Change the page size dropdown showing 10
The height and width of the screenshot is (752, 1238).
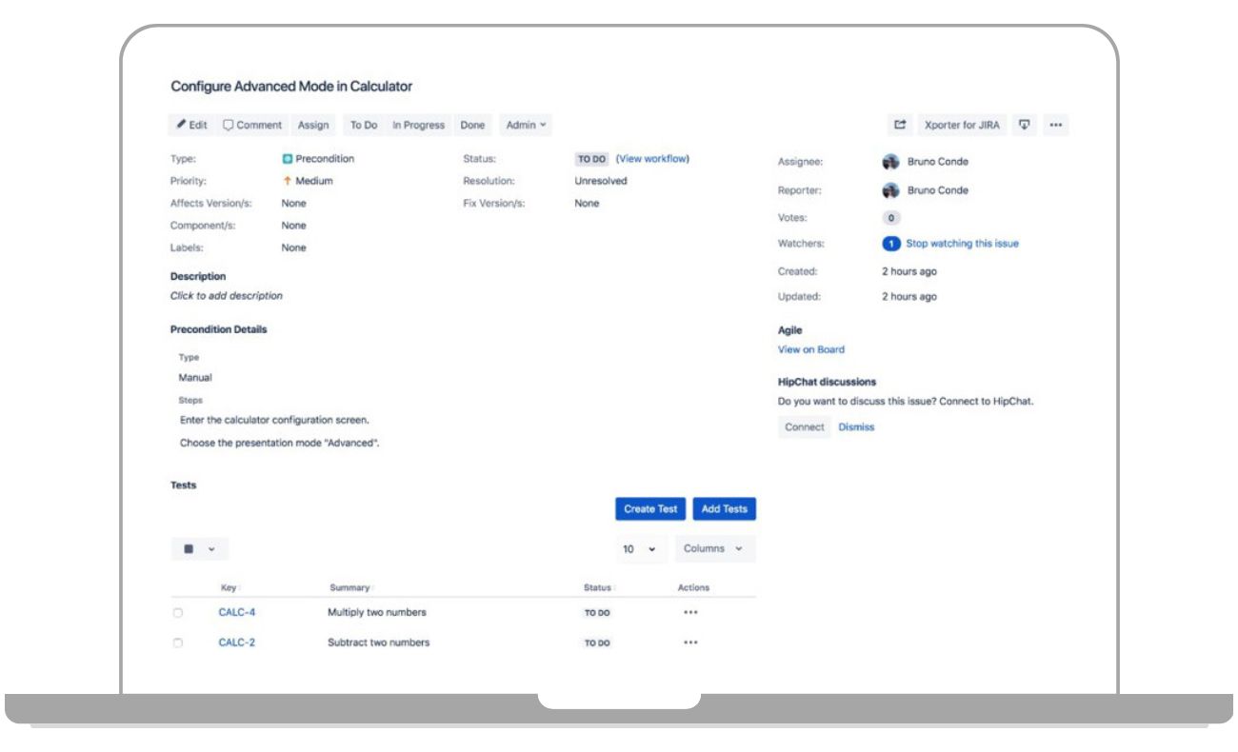639,549
